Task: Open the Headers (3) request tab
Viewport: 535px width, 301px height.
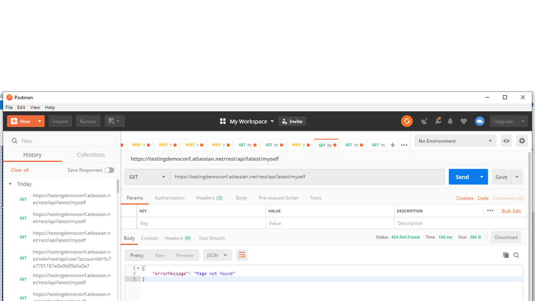Action: [x=209, y=198]
